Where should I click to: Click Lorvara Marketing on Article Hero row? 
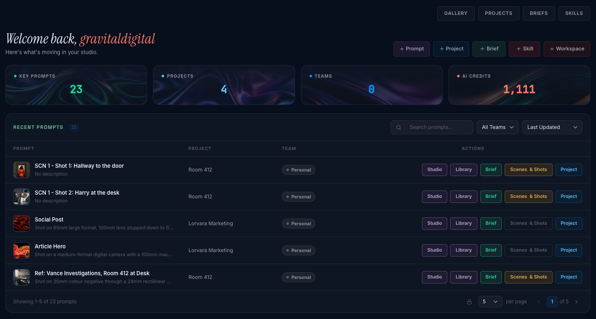211,250
